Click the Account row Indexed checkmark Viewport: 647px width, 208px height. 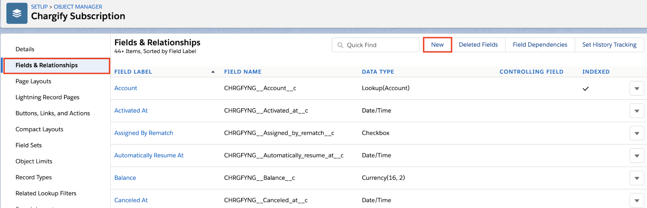tap(586, 89)
